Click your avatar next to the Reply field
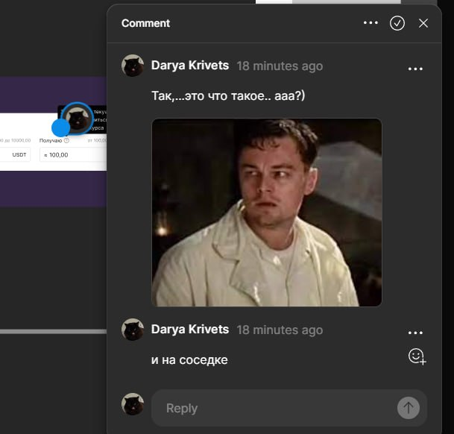Screen dimensions: 454x434 (133, 404)
